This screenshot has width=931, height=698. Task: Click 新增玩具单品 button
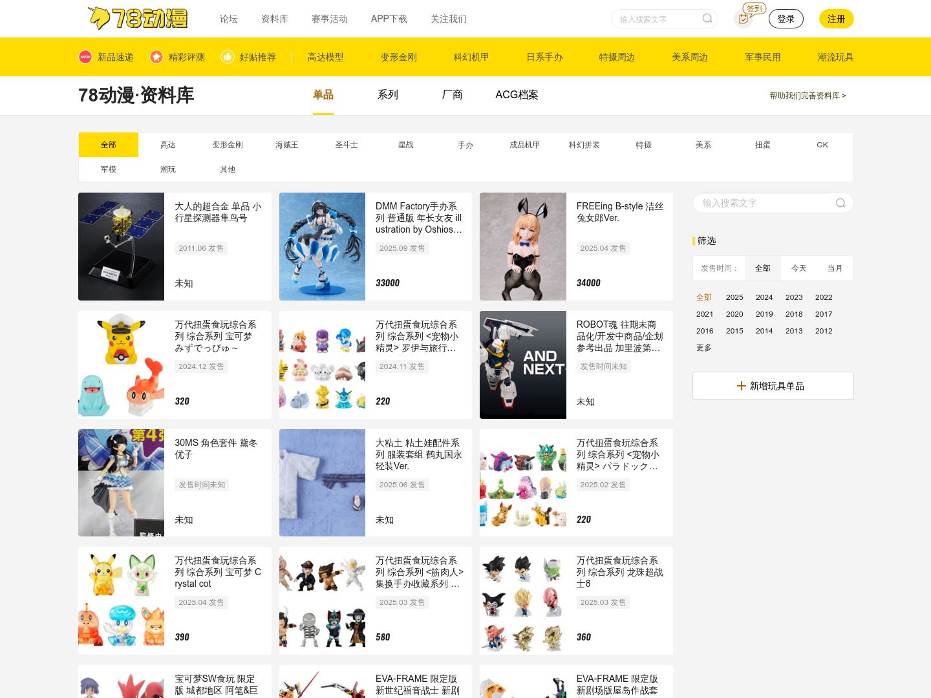(x=773, y=386)
